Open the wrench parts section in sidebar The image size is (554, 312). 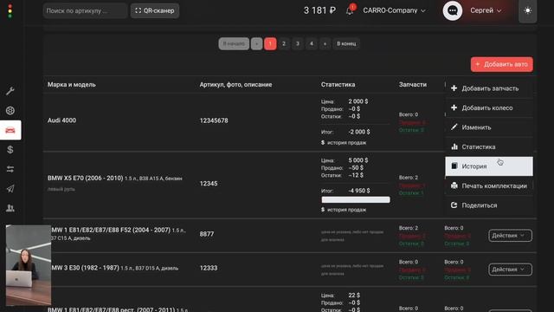click(10, 91)
